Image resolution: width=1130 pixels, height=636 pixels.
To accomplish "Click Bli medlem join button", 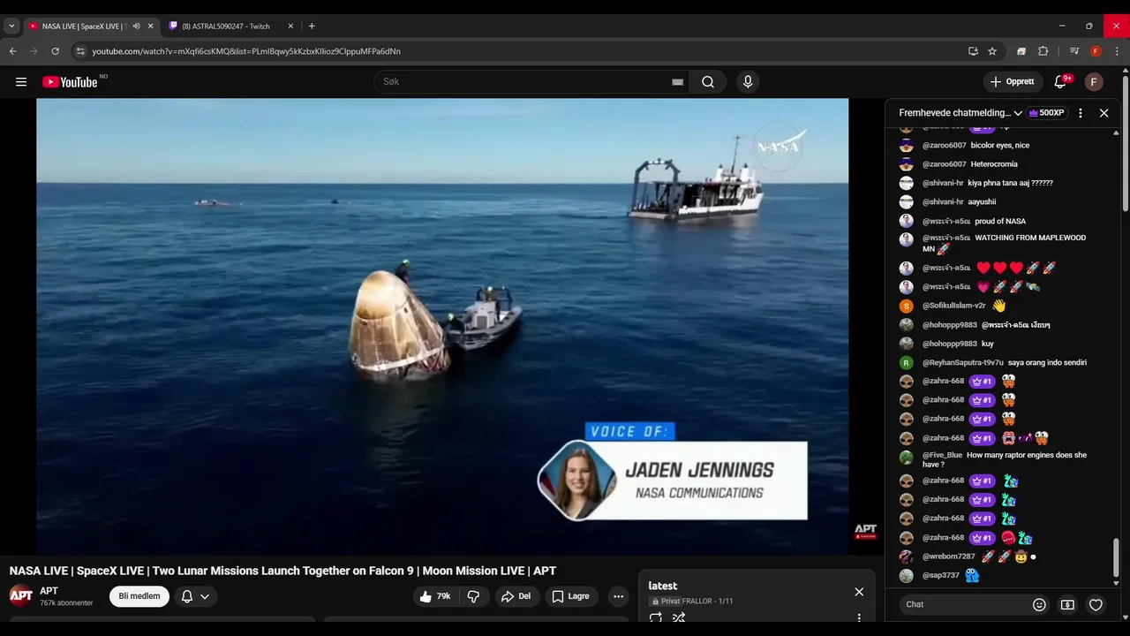I will pyautogui.click(x=139, y=596).
